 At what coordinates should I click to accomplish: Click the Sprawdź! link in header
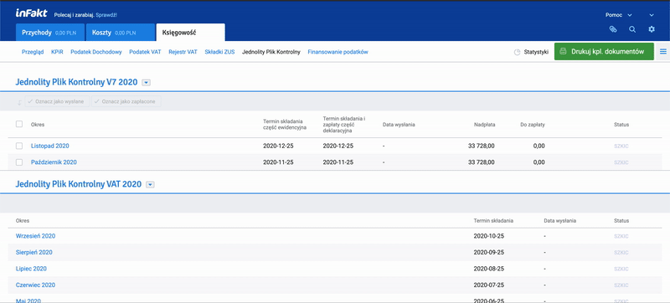coord(106,15)
